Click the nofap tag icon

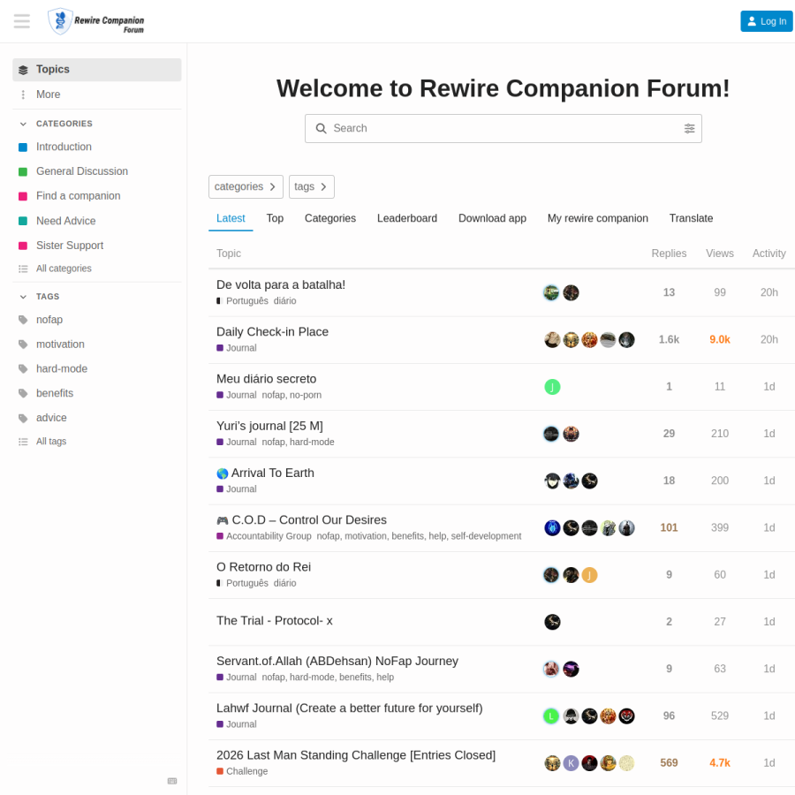[x=23, y=320]
